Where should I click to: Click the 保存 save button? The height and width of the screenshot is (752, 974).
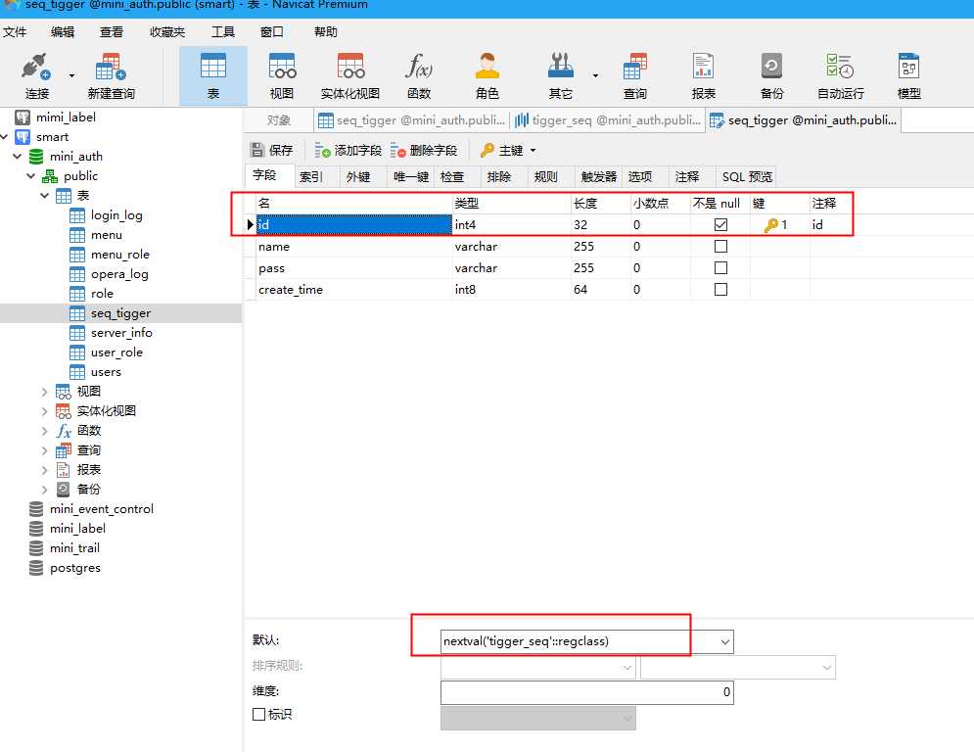coord(271,150)
